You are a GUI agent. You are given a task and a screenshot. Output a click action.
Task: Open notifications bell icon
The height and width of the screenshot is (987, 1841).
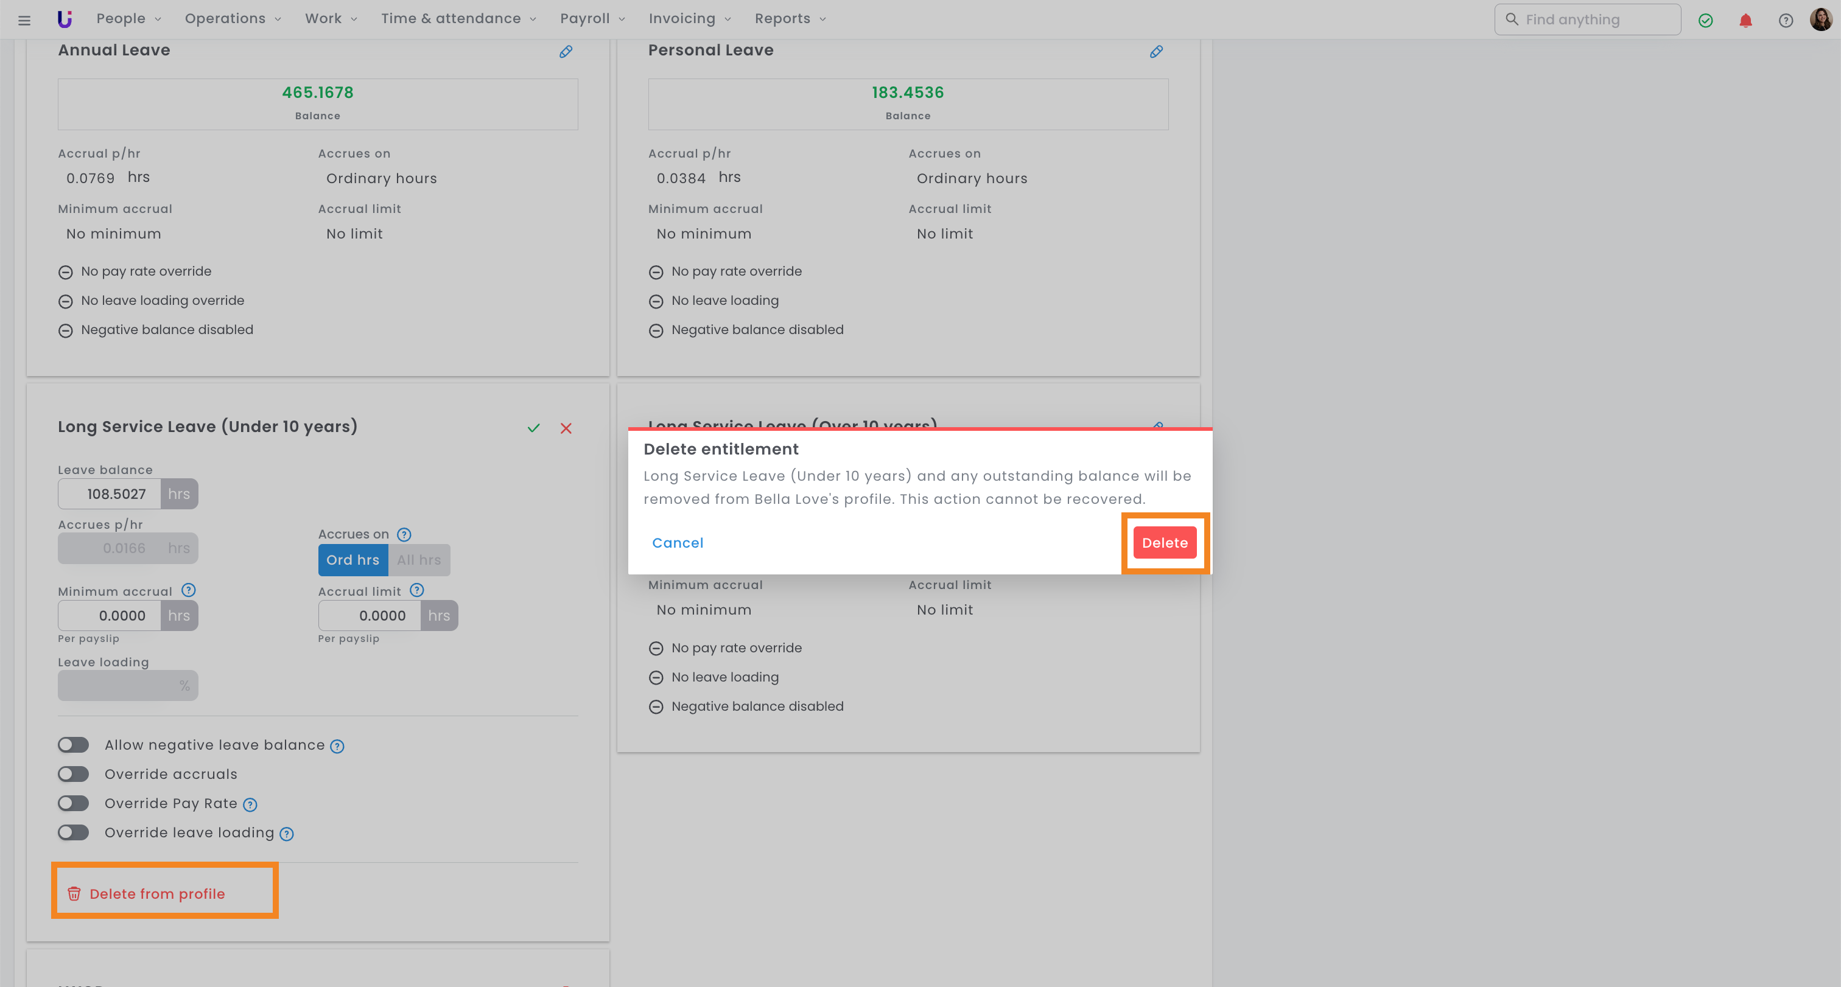(1745, 20)
